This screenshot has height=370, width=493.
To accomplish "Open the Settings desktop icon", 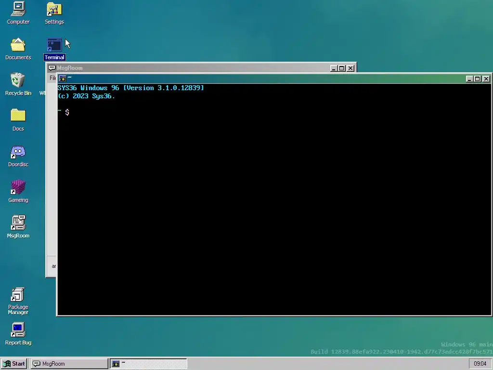I will tap(54, 13).
